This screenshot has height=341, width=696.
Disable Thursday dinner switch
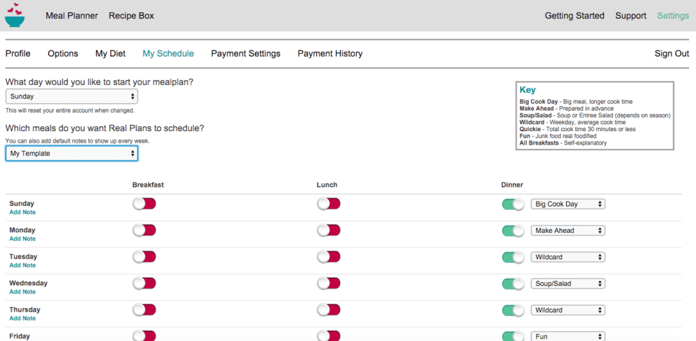click(x=513, y=310)
